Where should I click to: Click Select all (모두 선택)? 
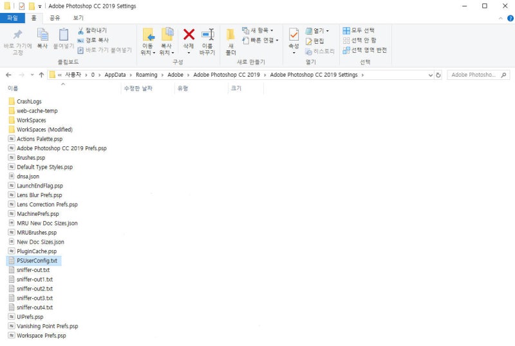point(359,30)
